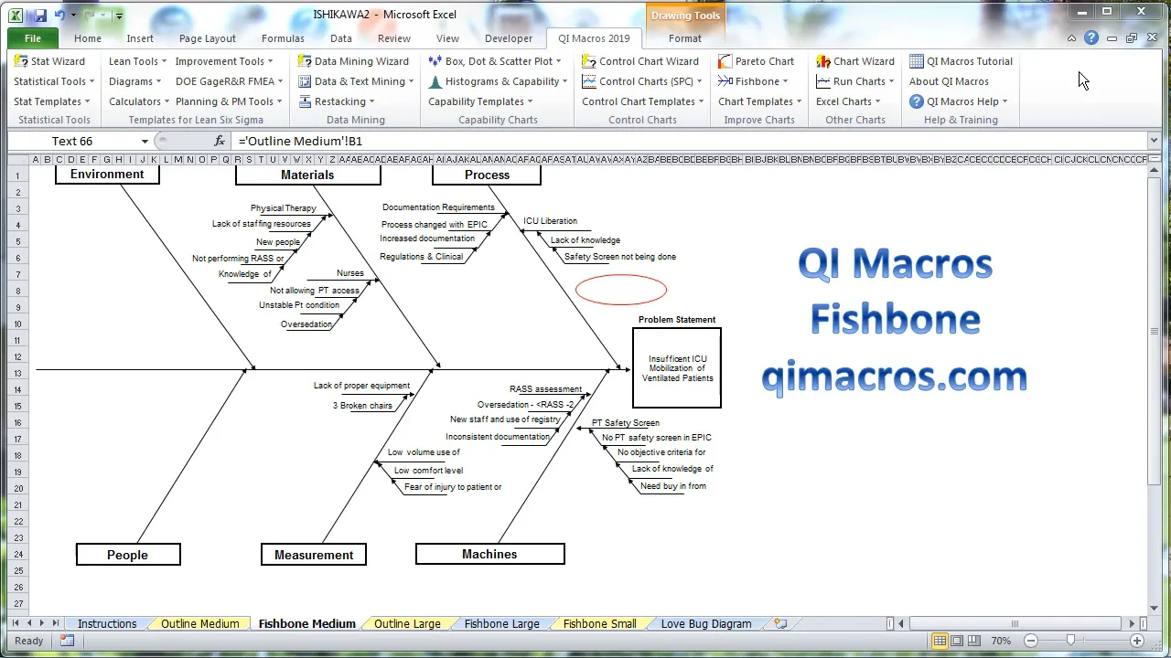Image resolution: width=1171 pixels, height=658 pixels.
Task: Expand the Improvement Tools dropdown
Action: tap(224, 61)
